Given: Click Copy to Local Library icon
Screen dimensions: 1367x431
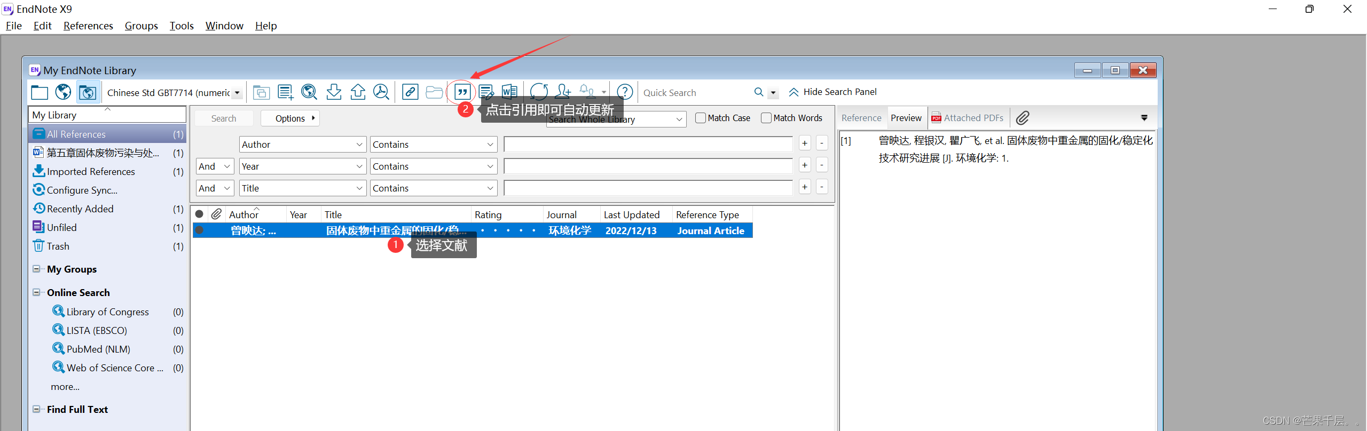Looking at the screenshot, I should pyautogui.click(x=261, y=92).
